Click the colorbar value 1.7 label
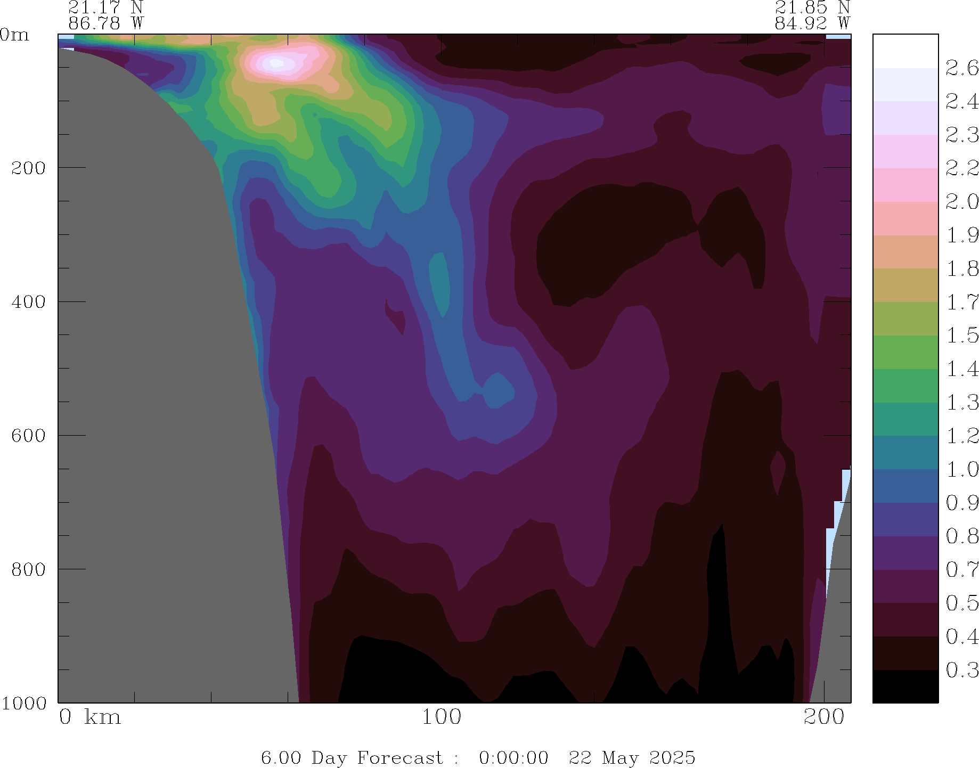The image size is (979, 768). coord(962,302)
